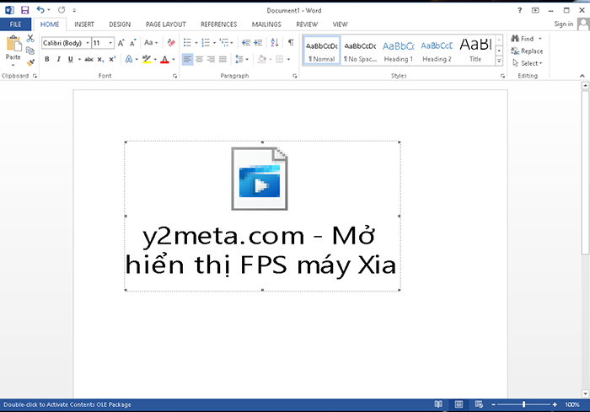Open the multilevel list dropdown
This screenshot has width=590, height=412.
(227, 42)
